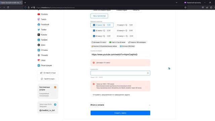Select the 15 минут+ option

point(125,25)
